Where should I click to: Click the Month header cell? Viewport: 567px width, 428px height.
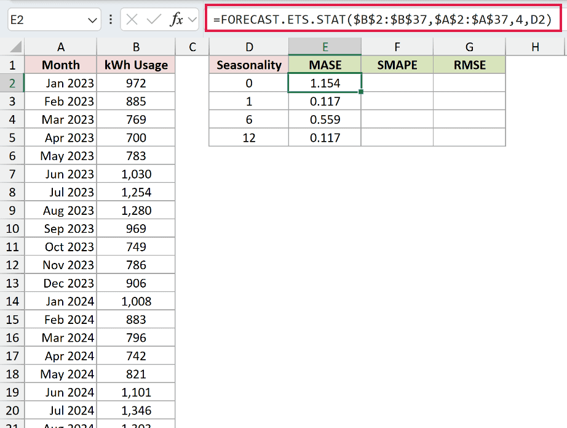pyautogui.click(x=61, y=65)
